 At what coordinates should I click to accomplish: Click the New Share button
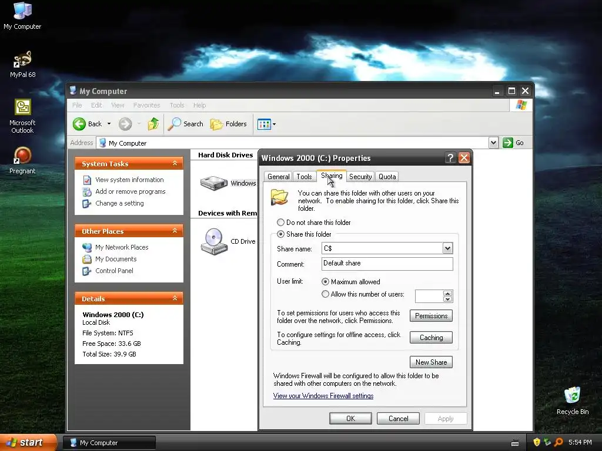431,362
